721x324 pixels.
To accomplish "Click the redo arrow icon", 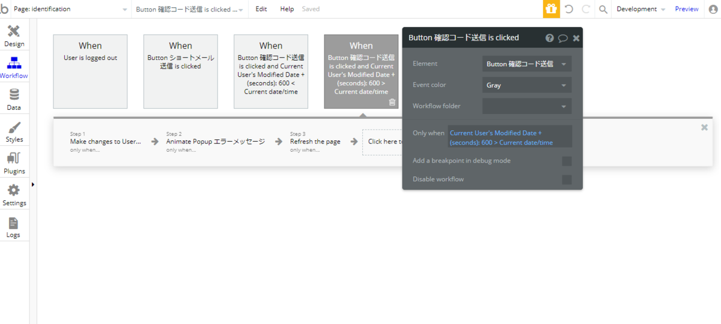I will (x=586, y=9).
